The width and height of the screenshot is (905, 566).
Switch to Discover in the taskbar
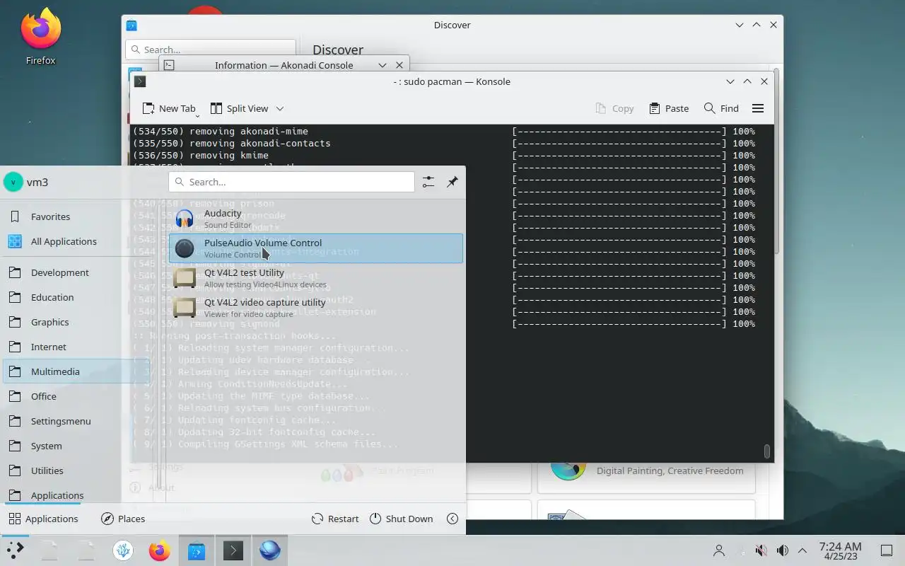tap(197, 550)
